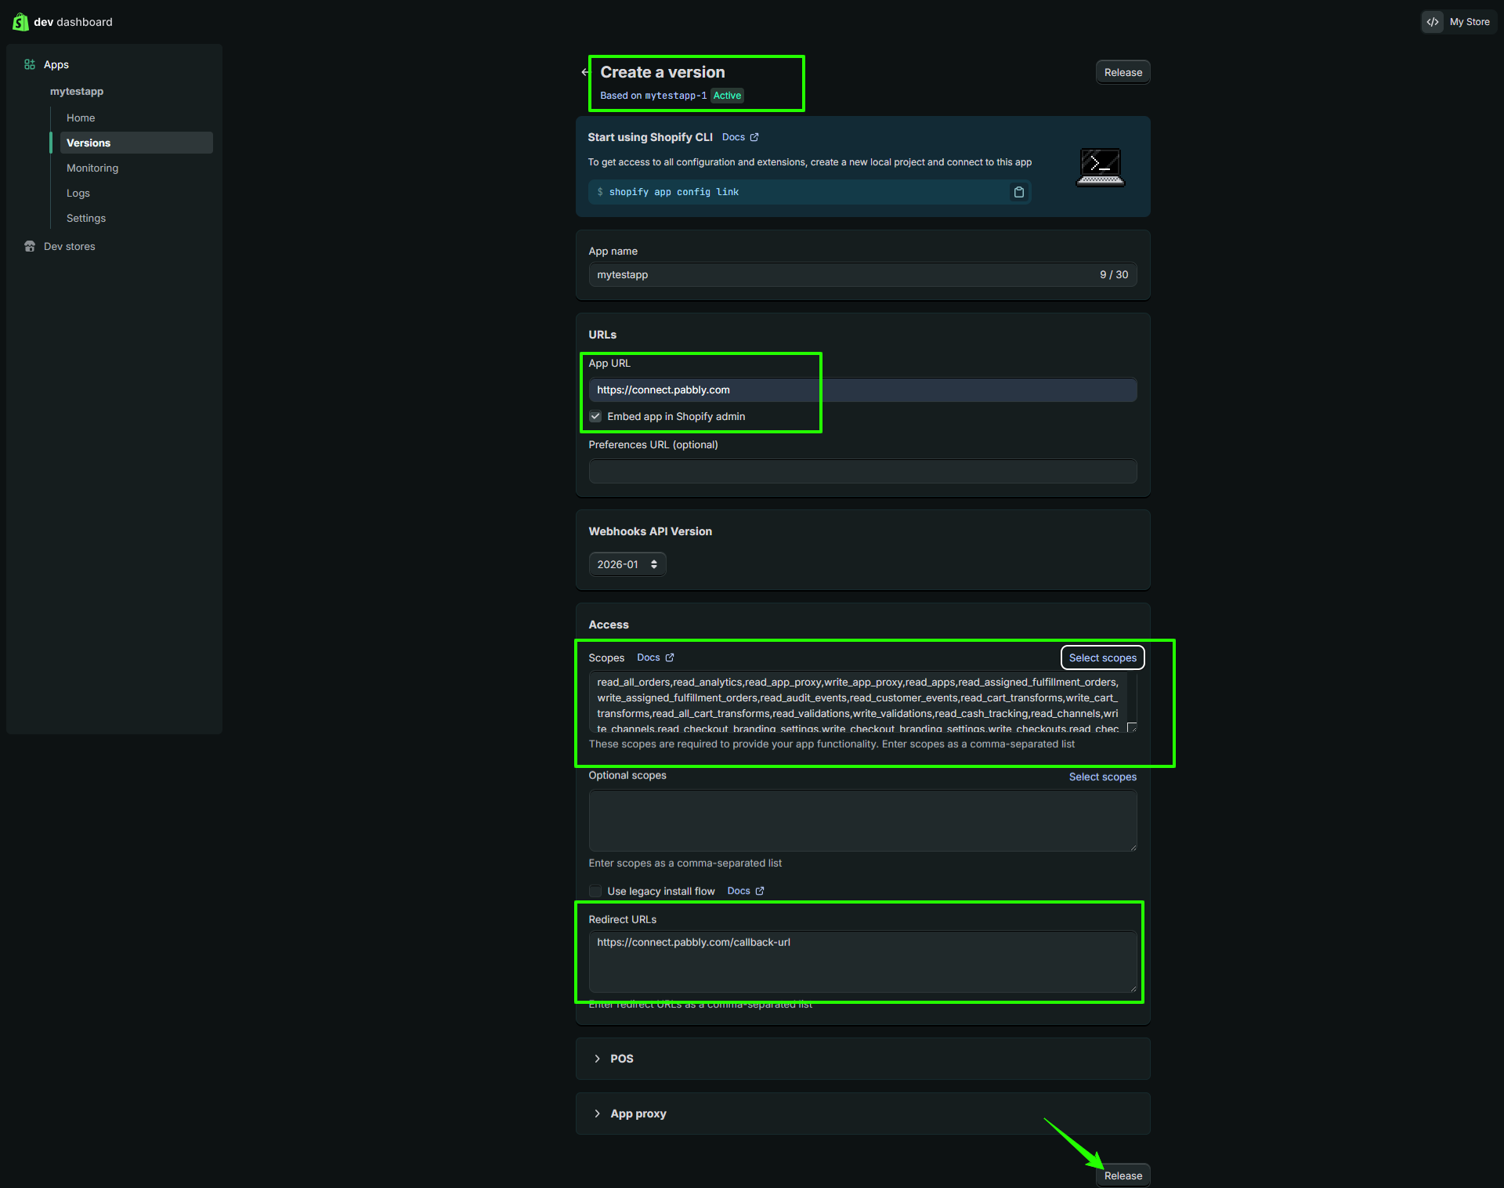The image size is (1504, 1188).
Task: Click the App name input field
Action: (863, 274)
